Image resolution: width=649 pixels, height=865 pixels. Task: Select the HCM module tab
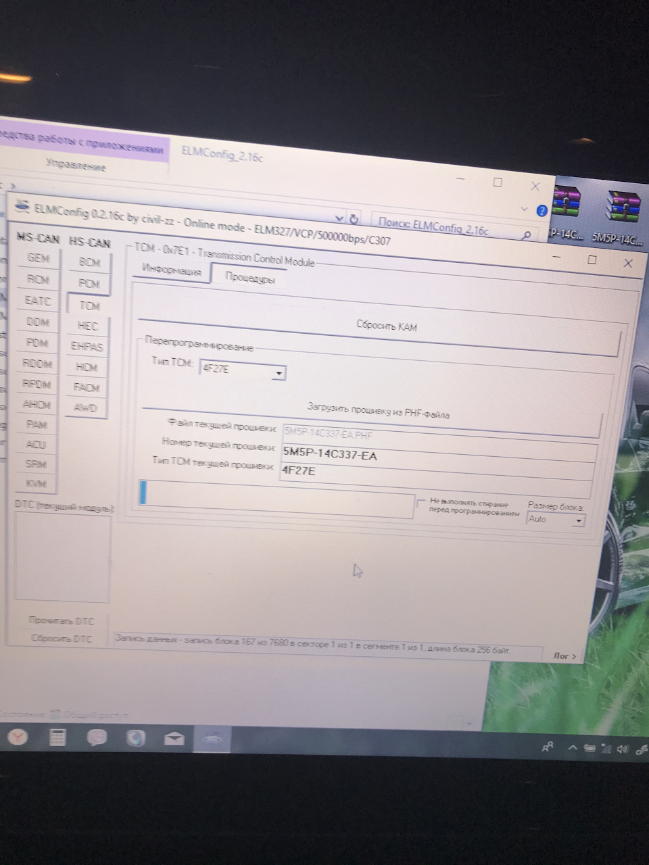point(88,368)
